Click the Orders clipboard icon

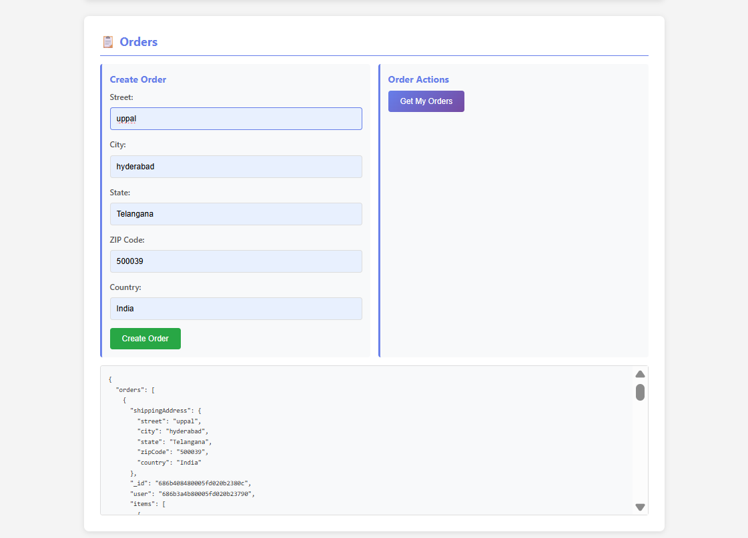(x=108, y=42)
